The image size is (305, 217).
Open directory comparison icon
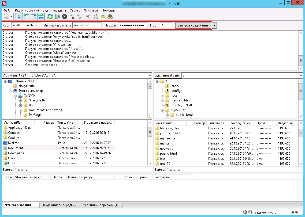click(88, 17)
